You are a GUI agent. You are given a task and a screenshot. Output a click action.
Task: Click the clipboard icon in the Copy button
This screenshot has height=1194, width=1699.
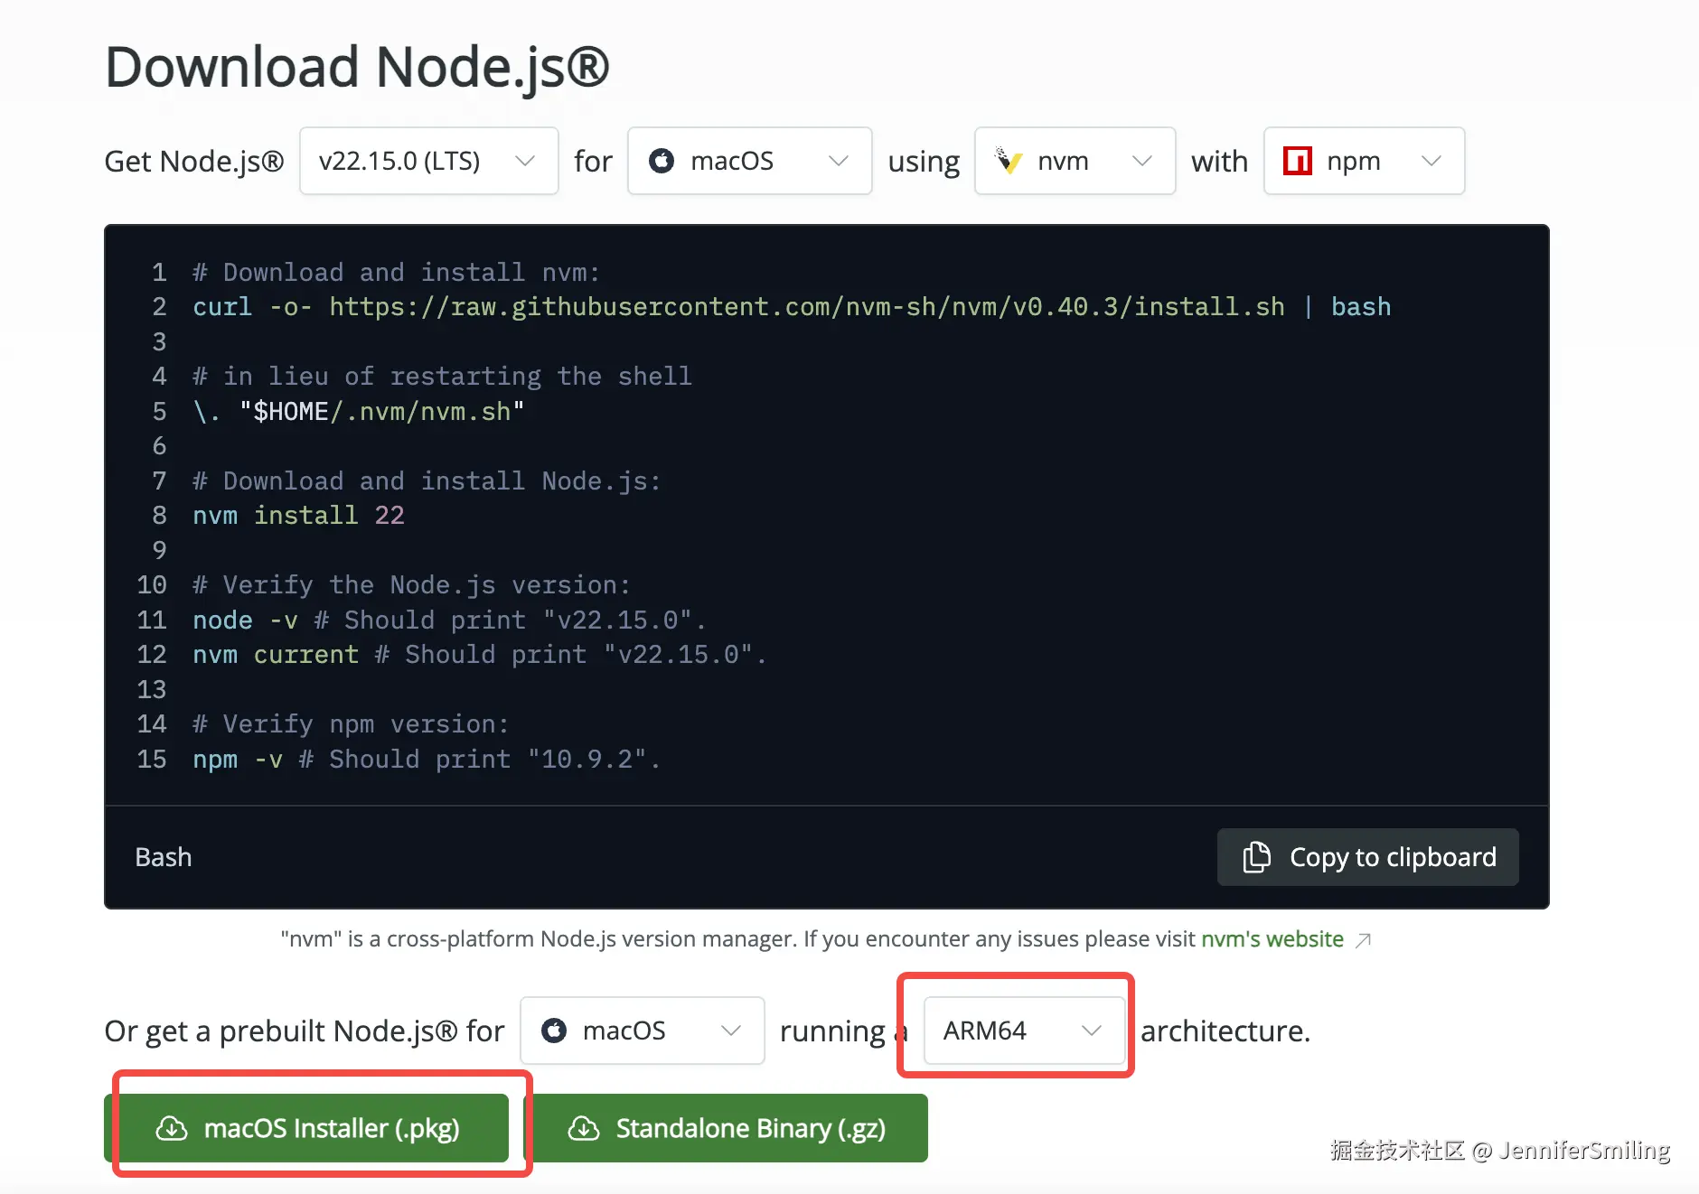point(1256,857)
